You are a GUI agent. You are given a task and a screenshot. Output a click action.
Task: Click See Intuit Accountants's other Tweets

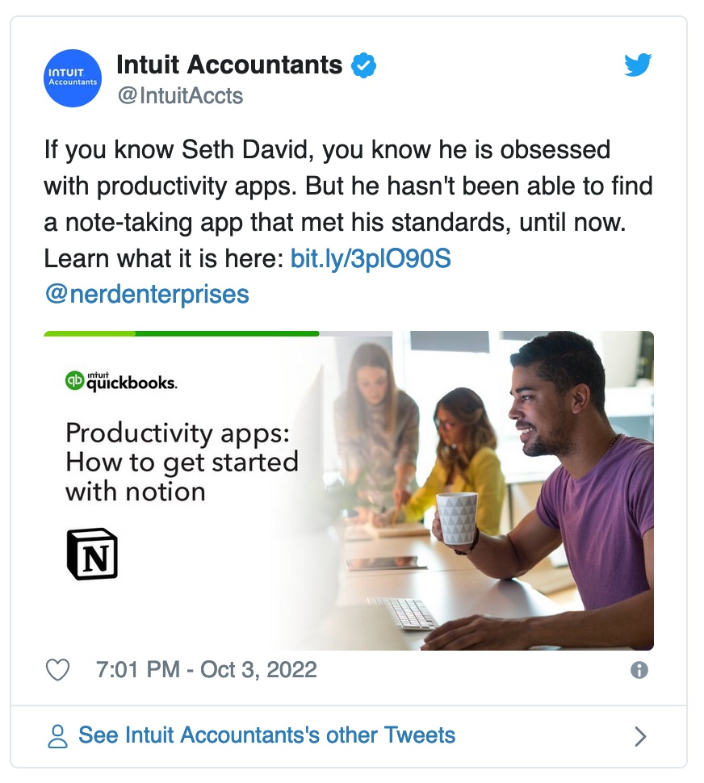(x=266, y=735)
